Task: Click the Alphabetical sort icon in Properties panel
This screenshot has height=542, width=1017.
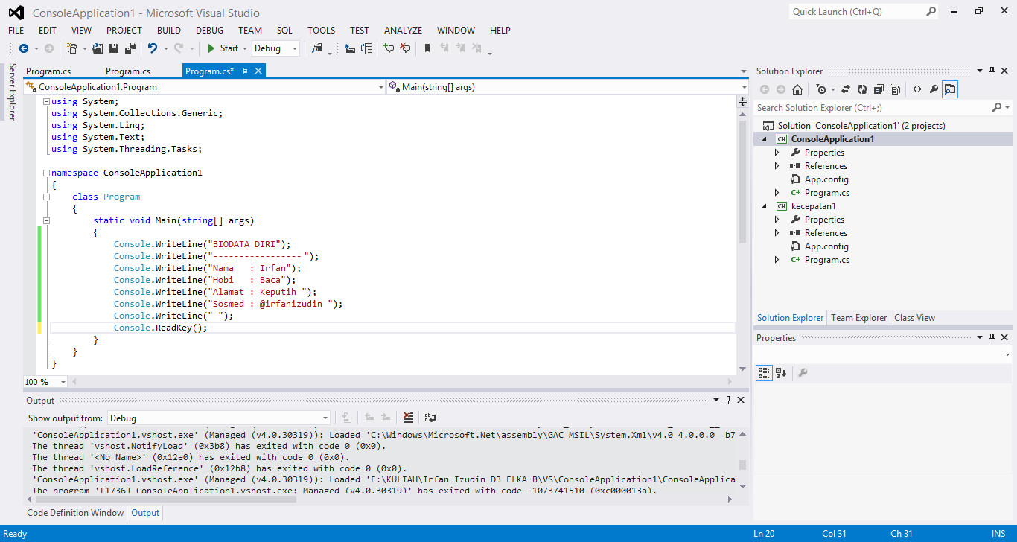Action: coord(781,372)
